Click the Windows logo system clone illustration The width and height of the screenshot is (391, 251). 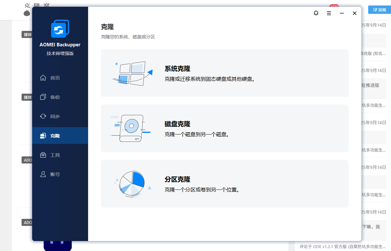point(132,73)
